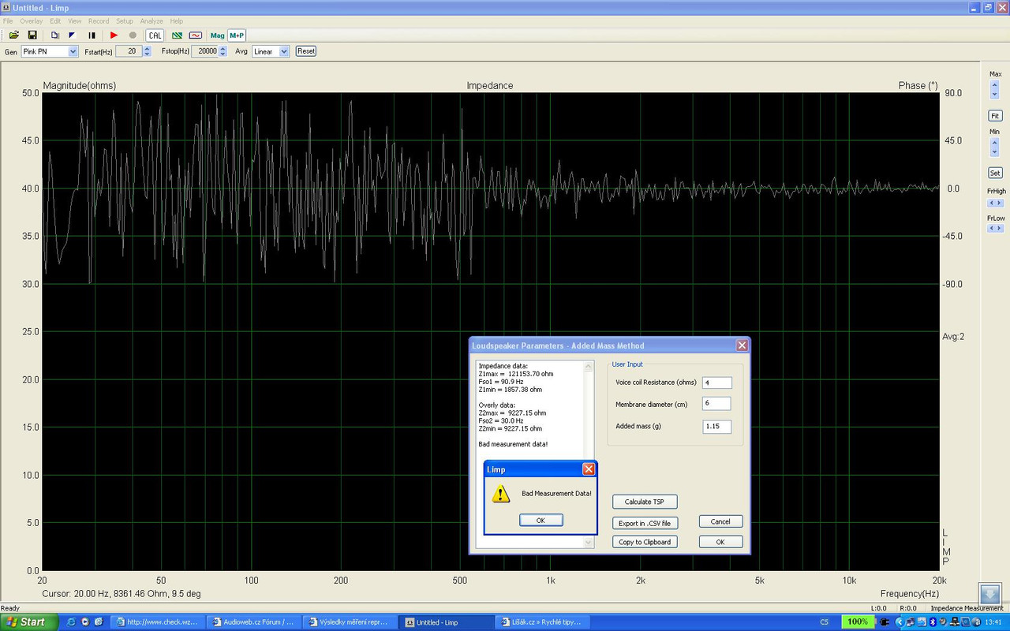Switch to Mag magnitude-only view
Screen dimensions: 1010x631
click(x=218, y=35)
